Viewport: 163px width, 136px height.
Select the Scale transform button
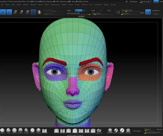point(21,12)
